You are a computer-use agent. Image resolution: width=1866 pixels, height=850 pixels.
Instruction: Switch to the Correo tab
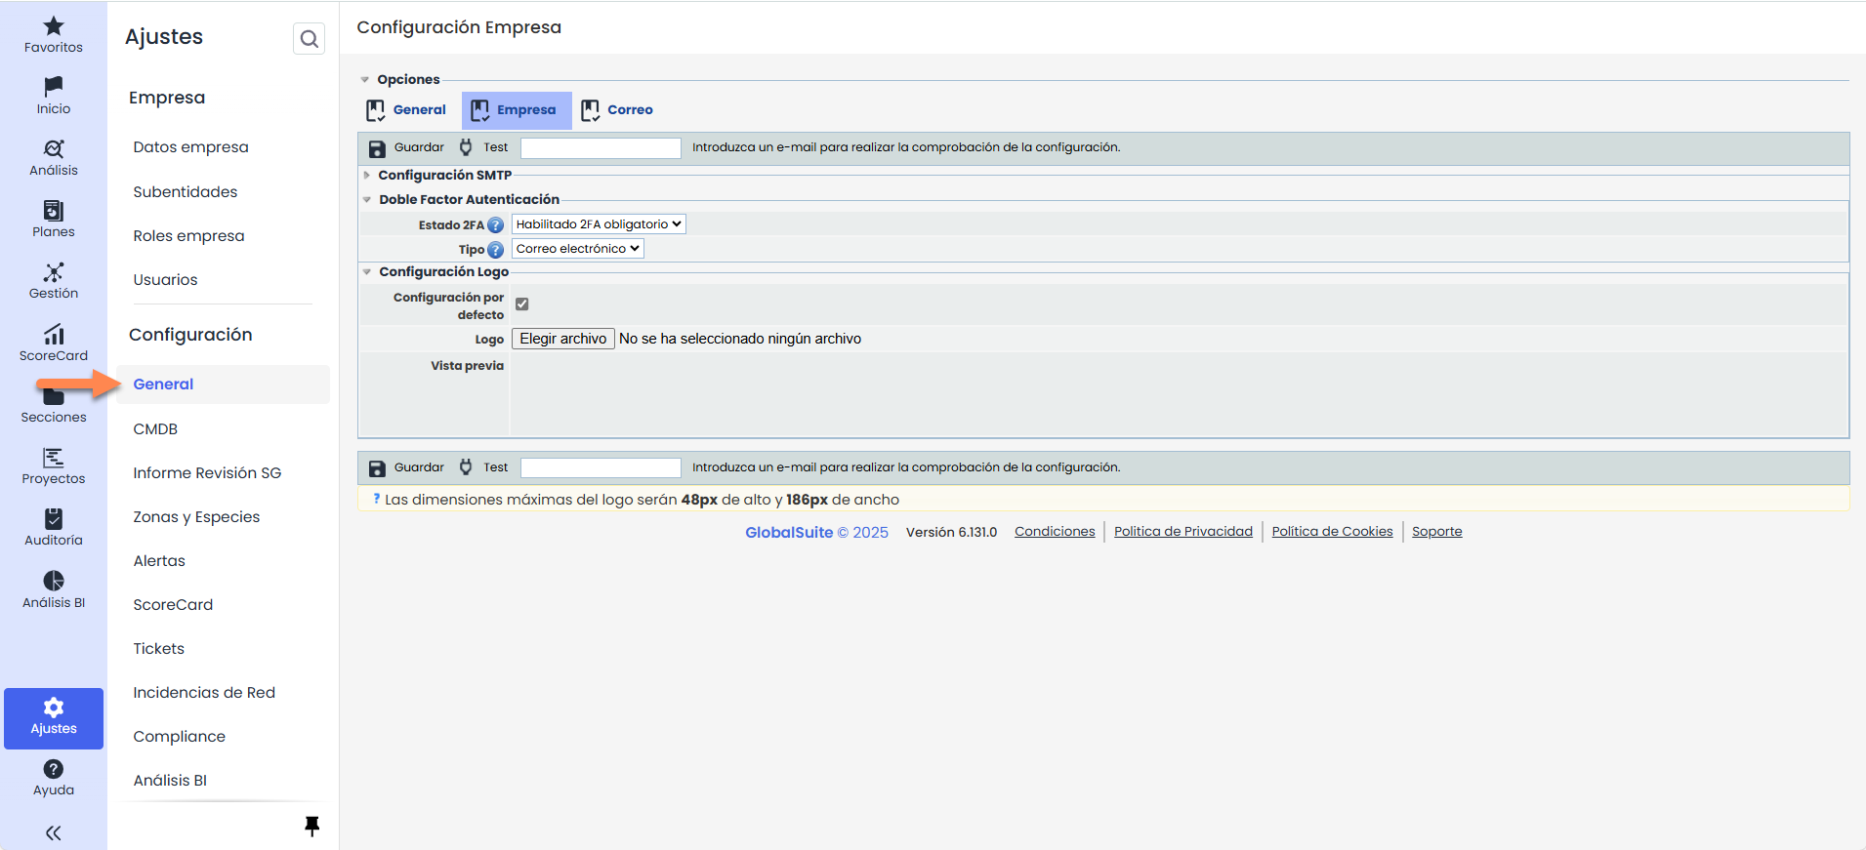(617, 110)
